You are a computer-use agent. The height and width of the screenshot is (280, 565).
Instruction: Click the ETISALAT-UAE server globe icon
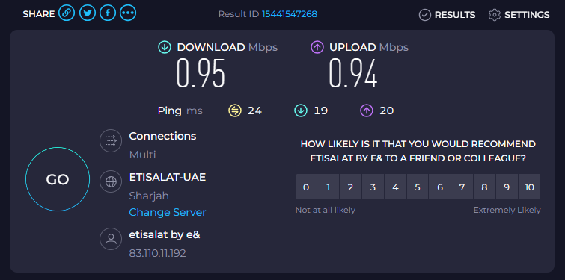coord(111,181)
